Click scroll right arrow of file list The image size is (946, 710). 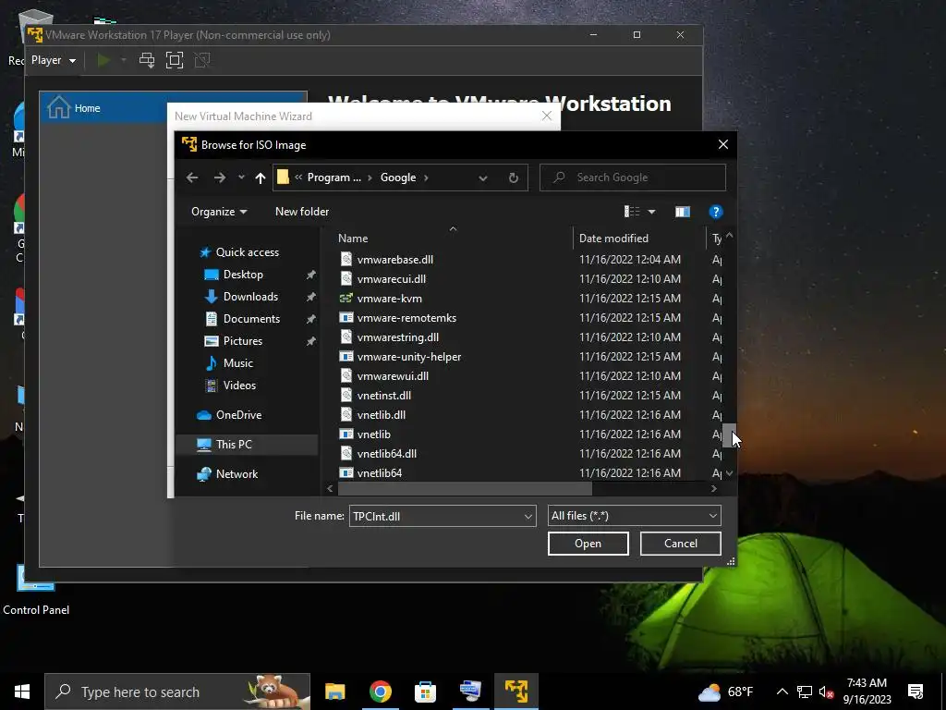point(714,488)
